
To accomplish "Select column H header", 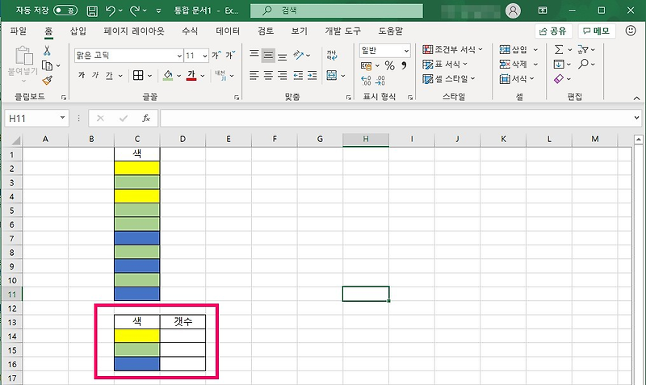I will pos(366,139).
